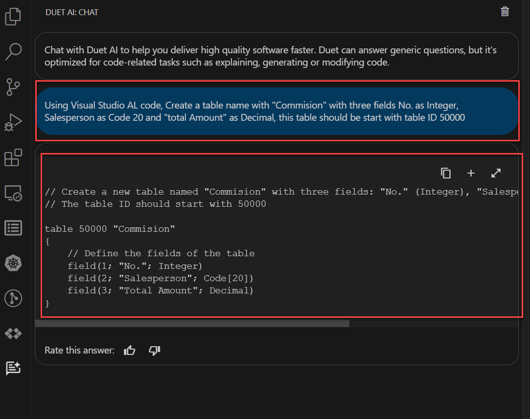530x419 pixels.
Task: Open the Search magnifier in activity bar
Action: [x=13, y=51]
